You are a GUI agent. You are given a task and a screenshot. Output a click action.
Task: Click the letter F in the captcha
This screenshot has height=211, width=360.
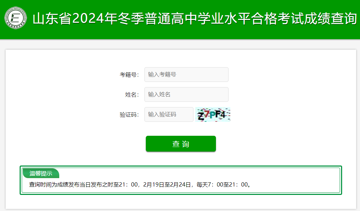pos(218,114)
